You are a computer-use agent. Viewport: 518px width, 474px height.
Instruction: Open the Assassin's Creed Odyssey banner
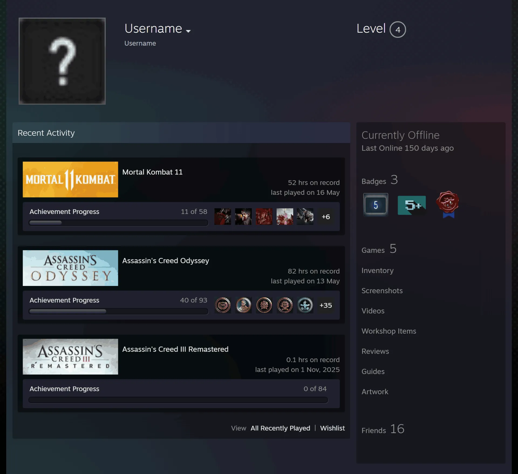click(x=70, y=268)
